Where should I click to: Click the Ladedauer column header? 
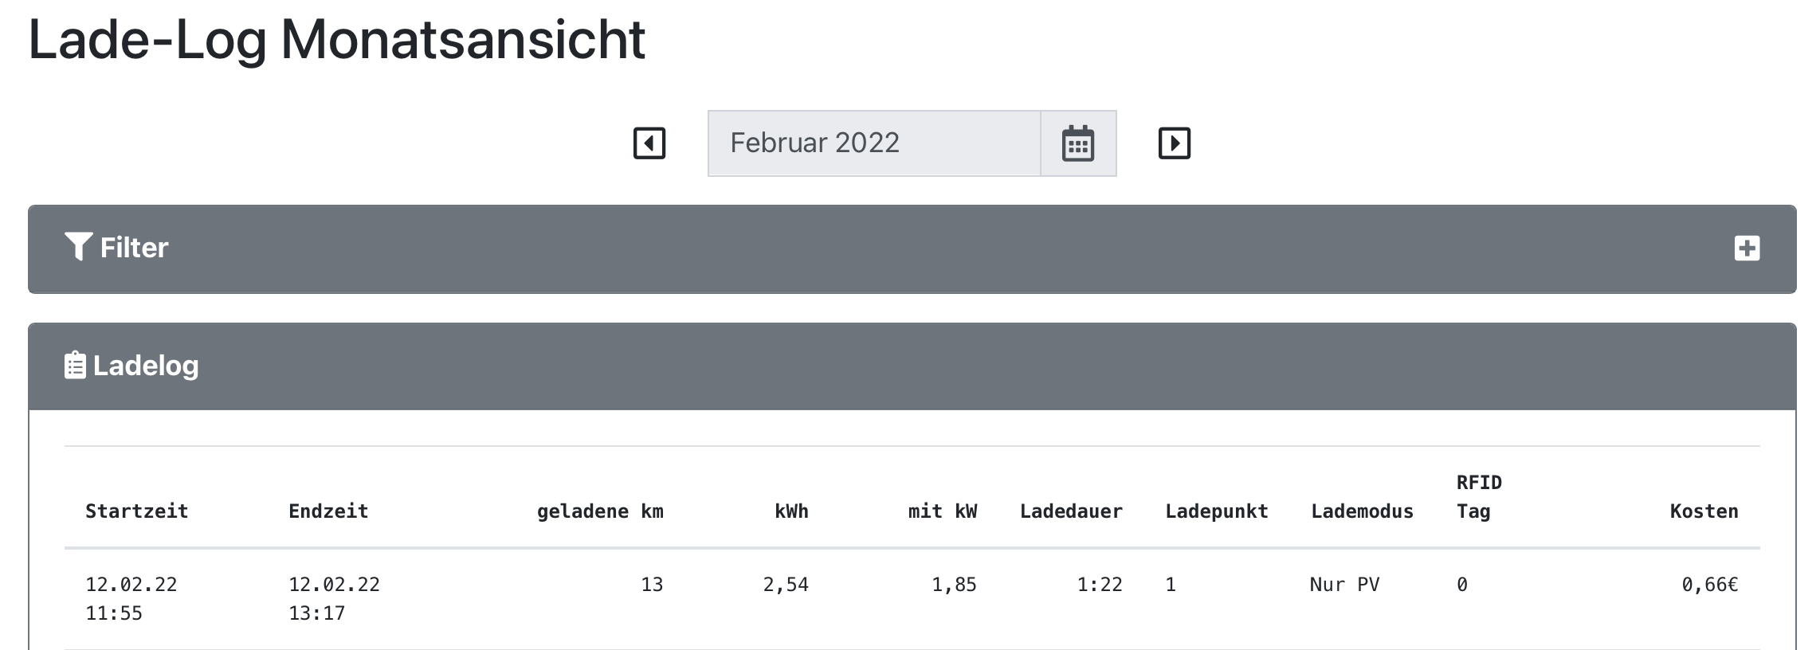1071,511
